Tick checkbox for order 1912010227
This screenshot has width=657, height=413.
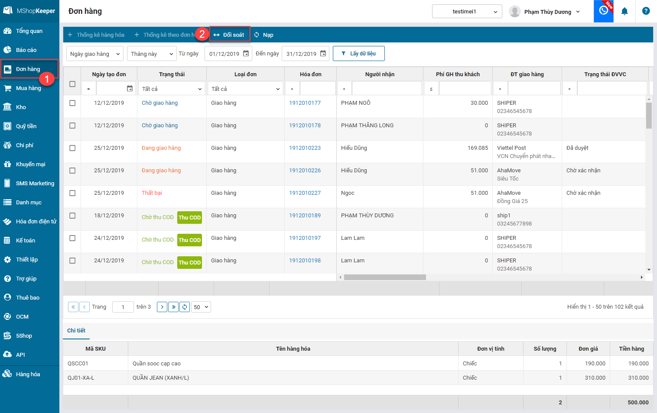pyautogui.click(x=72, y=193)
